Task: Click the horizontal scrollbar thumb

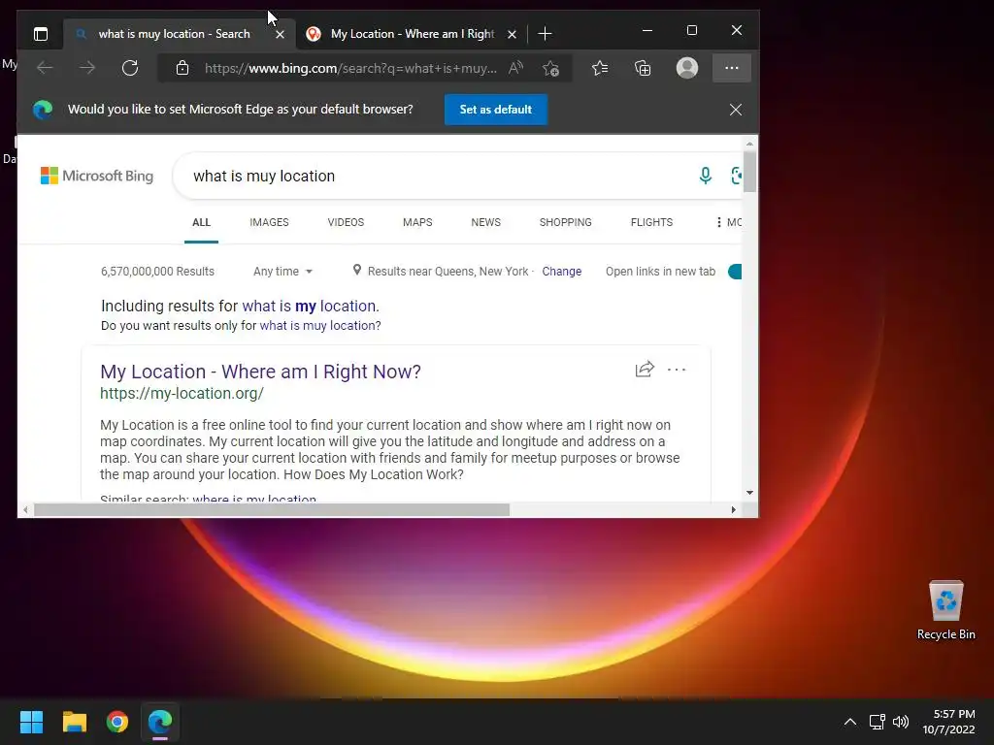Action: pos(272,510)
